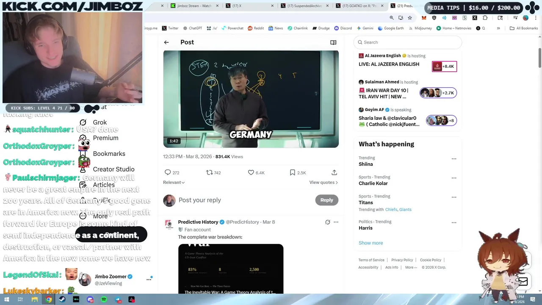Open more options for Shiina trend

click(454, 159)
